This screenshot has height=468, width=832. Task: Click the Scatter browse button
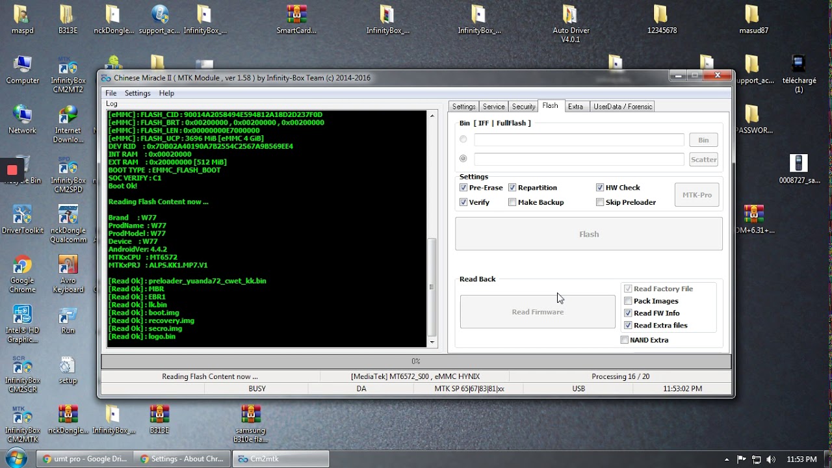point(703,159)
